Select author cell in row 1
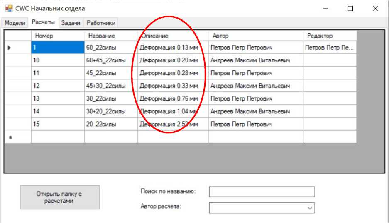 (256, 48)
